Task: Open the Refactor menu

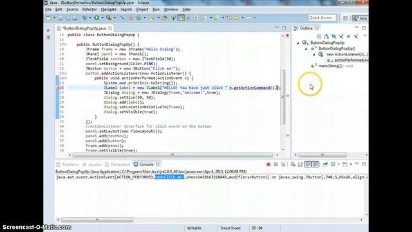Action: [89, 9]
